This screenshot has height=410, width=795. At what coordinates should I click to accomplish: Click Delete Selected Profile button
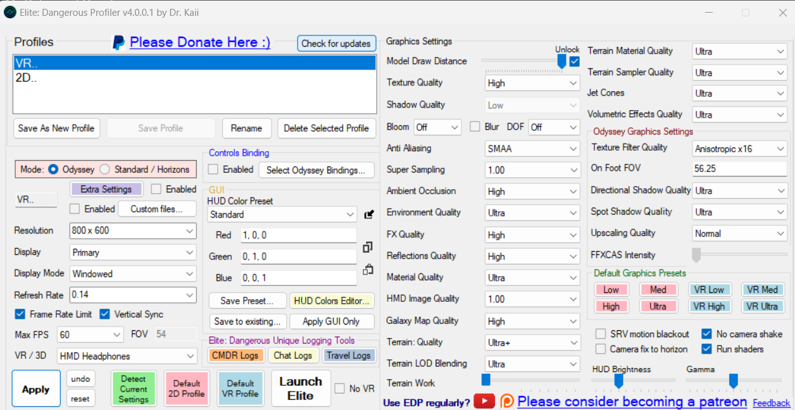(327, 128)
